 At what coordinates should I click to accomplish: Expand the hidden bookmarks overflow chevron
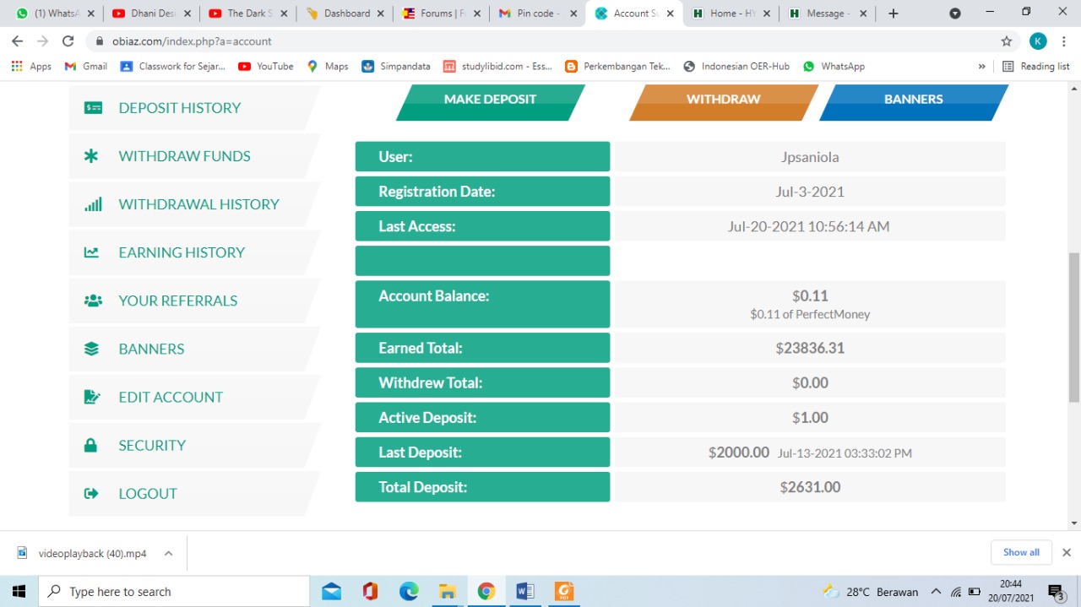point(981,67)
